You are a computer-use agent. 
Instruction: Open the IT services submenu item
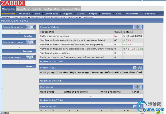click(x=149, y=14)
